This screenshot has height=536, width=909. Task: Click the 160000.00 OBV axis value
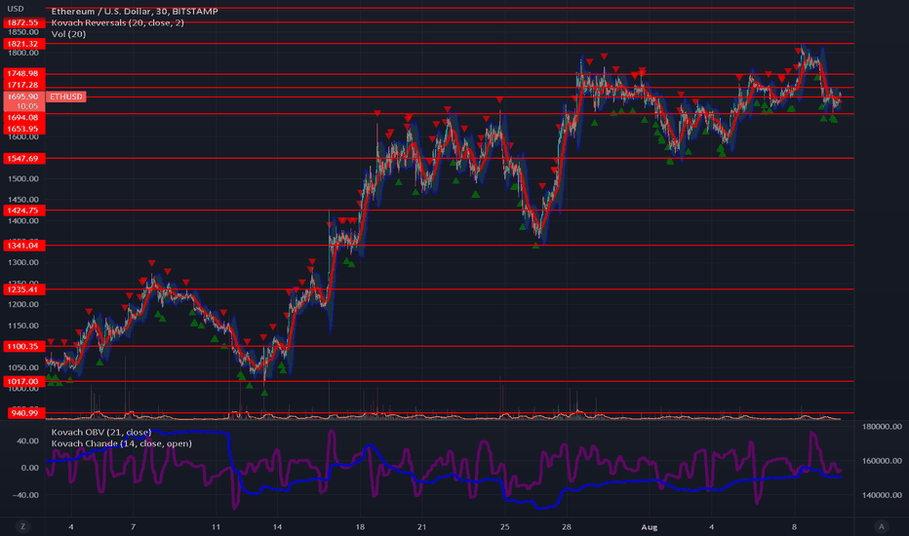click(882, 461)
